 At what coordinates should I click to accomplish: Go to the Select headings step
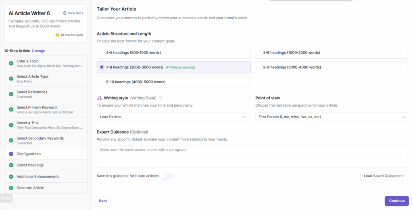(30, 165)
